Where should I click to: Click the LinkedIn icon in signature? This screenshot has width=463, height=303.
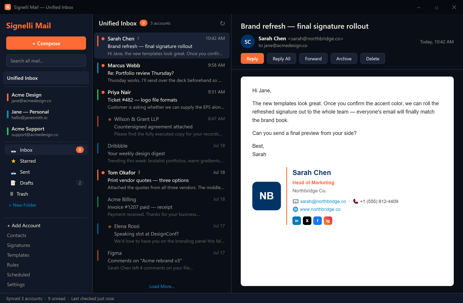(297, 221)
